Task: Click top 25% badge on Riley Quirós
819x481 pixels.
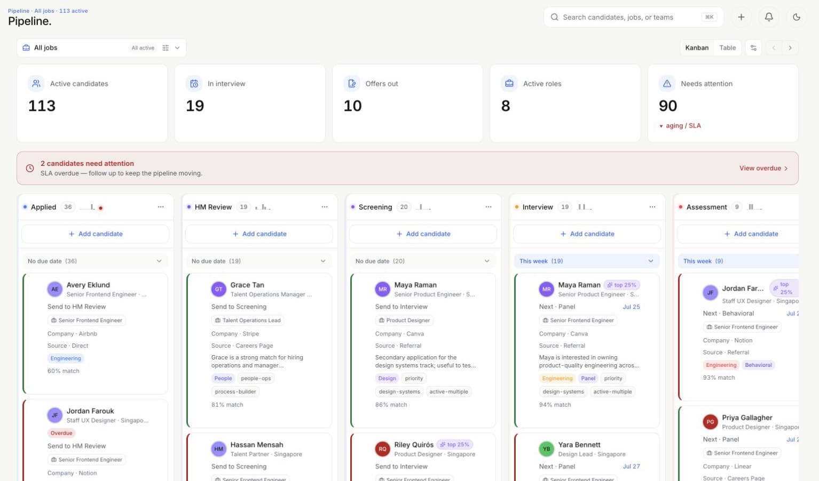Action: tap(455, 445)
